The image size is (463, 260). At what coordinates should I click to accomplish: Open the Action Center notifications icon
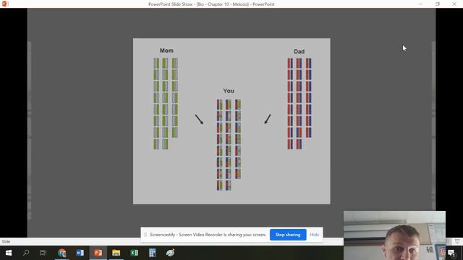coord(451,253)
